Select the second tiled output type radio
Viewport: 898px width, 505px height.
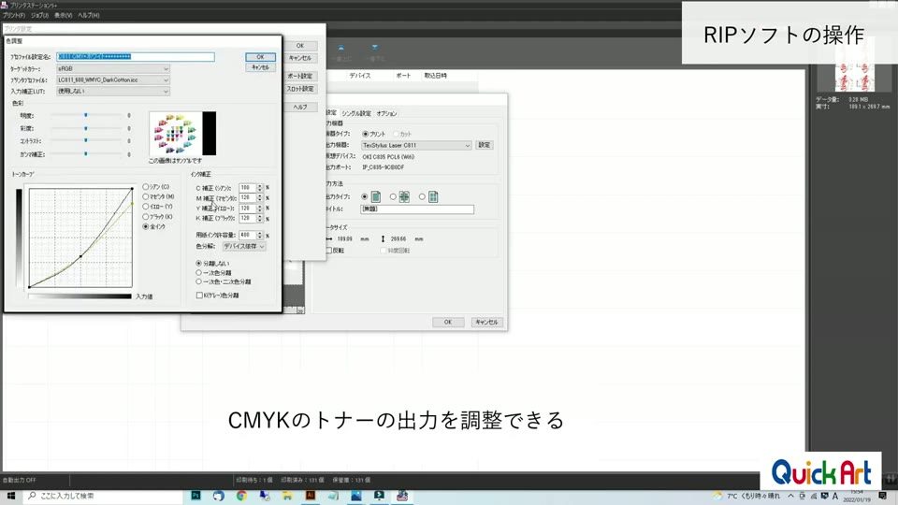click(393, 197)
